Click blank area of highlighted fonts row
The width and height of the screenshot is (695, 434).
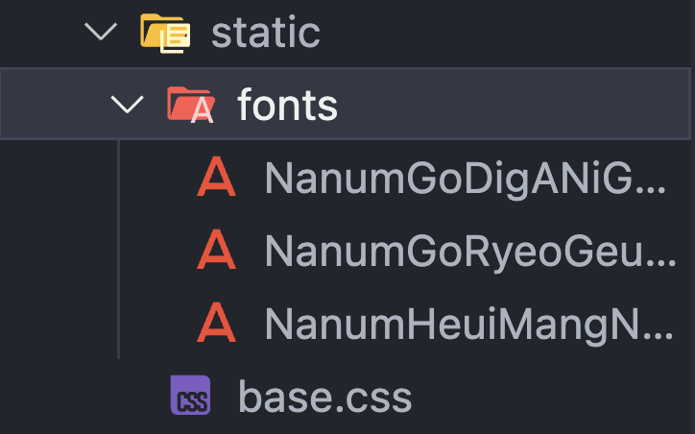510,105
